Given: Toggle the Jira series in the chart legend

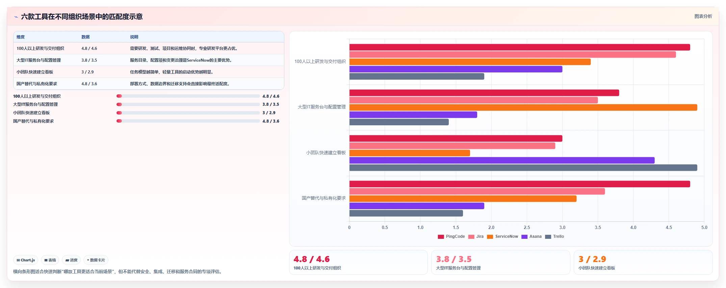Looking at the screenshot, I should [476, 236].
